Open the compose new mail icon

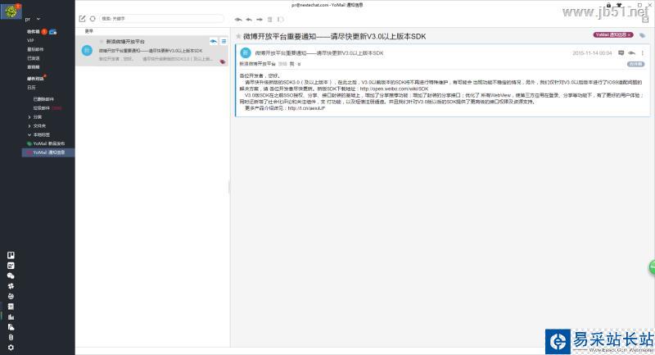click(83, 19)
